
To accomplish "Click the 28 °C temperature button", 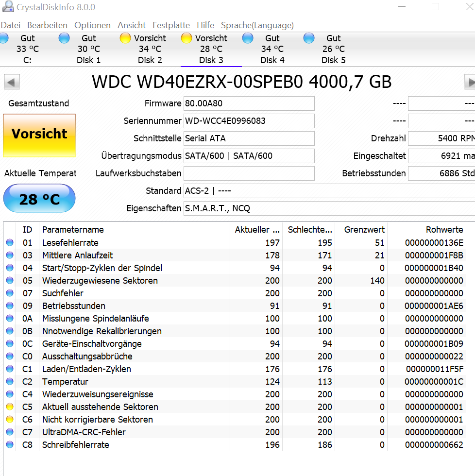I will (39, 198).
